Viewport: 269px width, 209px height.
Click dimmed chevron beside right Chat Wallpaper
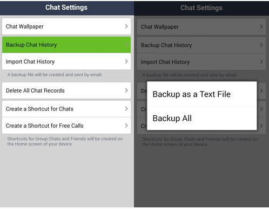[261, 27]
